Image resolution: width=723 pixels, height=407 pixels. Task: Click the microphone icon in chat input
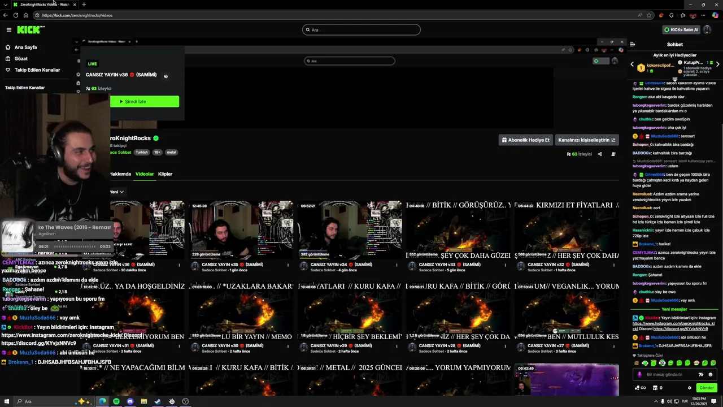(x=639, y=374)
